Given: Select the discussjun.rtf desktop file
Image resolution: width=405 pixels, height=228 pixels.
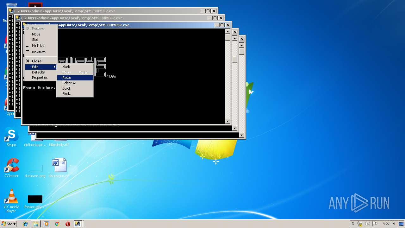Looking at the screenshot, I should tap(59, 168).
